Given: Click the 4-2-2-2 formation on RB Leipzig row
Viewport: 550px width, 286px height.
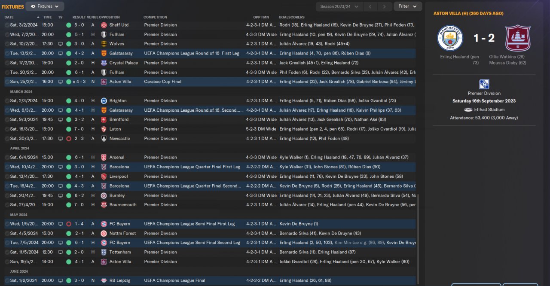Looking at the screenshot, I should pyautogui.click(x=261, y=280).
